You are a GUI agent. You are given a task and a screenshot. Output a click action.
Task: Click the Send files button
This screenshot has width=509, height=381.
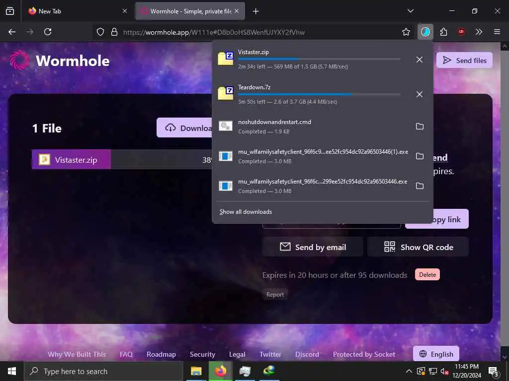point(464,60)
